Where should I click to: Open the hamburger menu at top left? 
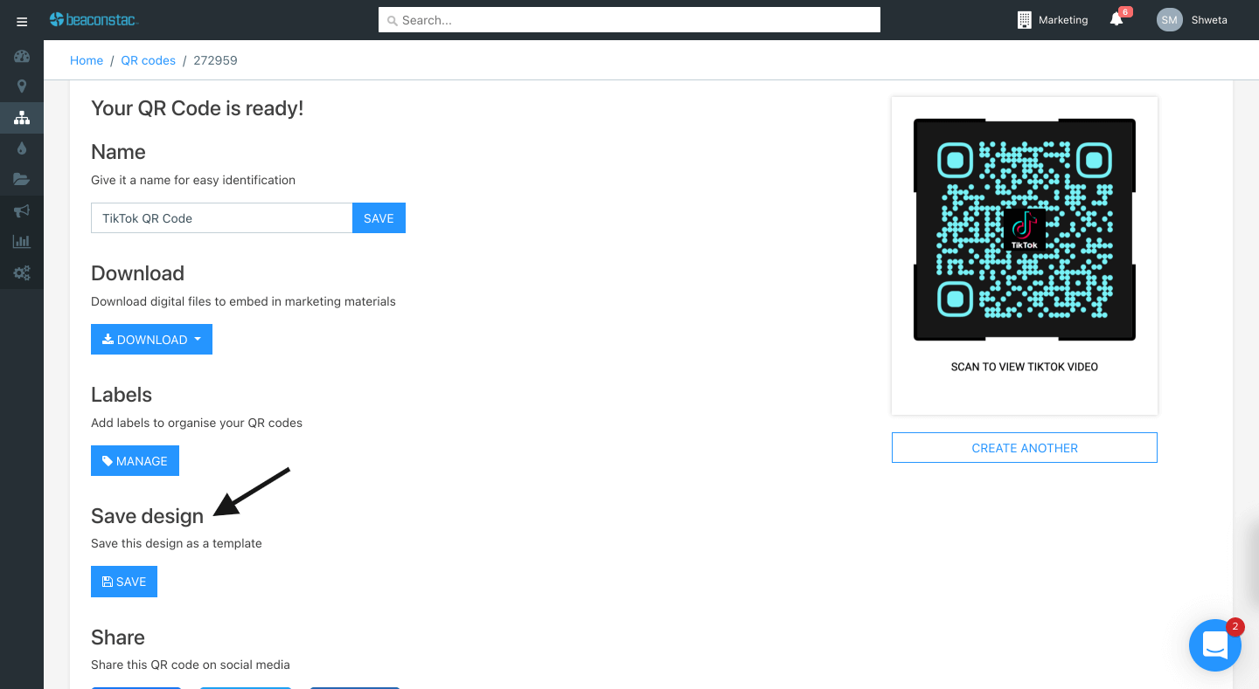coord(21,21)
